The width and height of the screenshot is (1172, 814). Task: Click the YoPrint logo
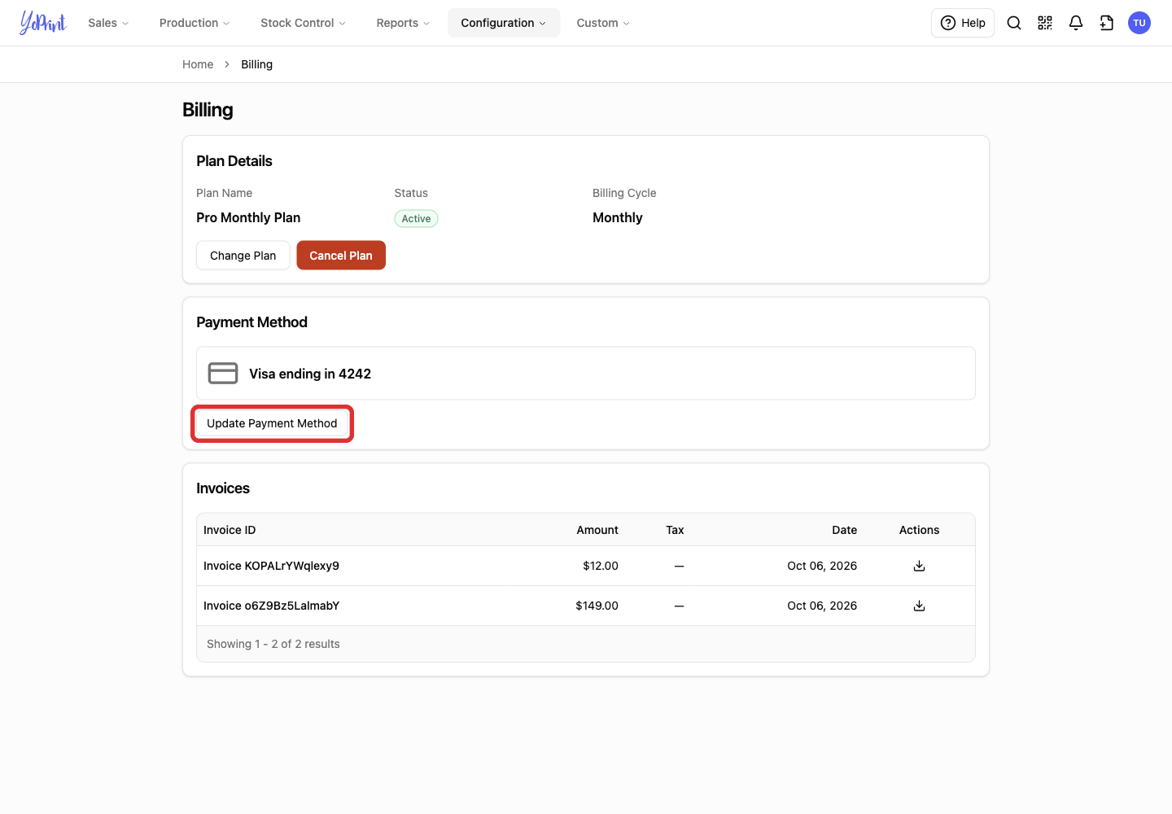[x=43, y=23]
